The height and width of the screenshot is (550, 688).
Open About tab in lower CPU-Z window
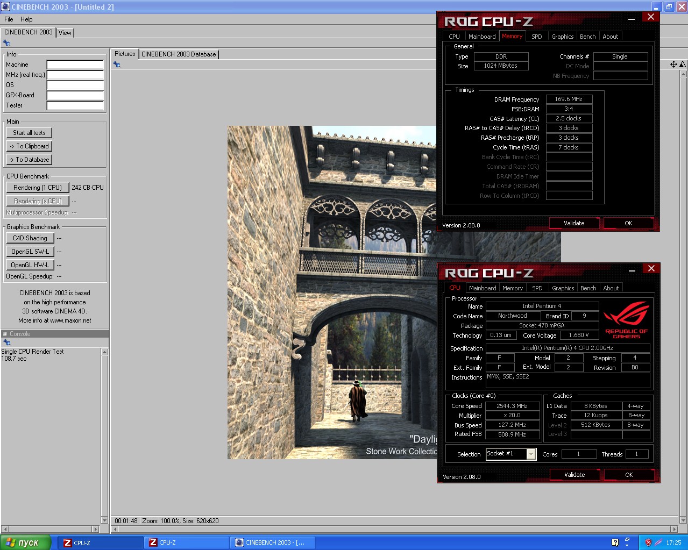pos(611,288)
